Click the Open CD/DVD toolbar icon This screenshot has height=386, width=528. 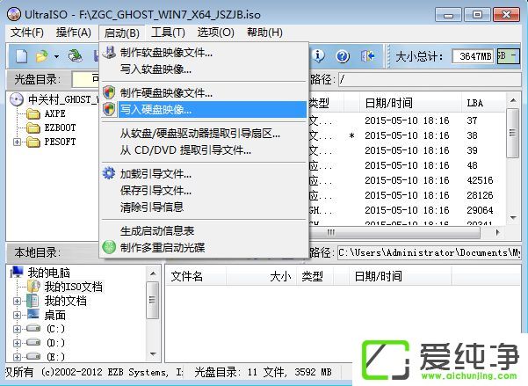[76, 56]
